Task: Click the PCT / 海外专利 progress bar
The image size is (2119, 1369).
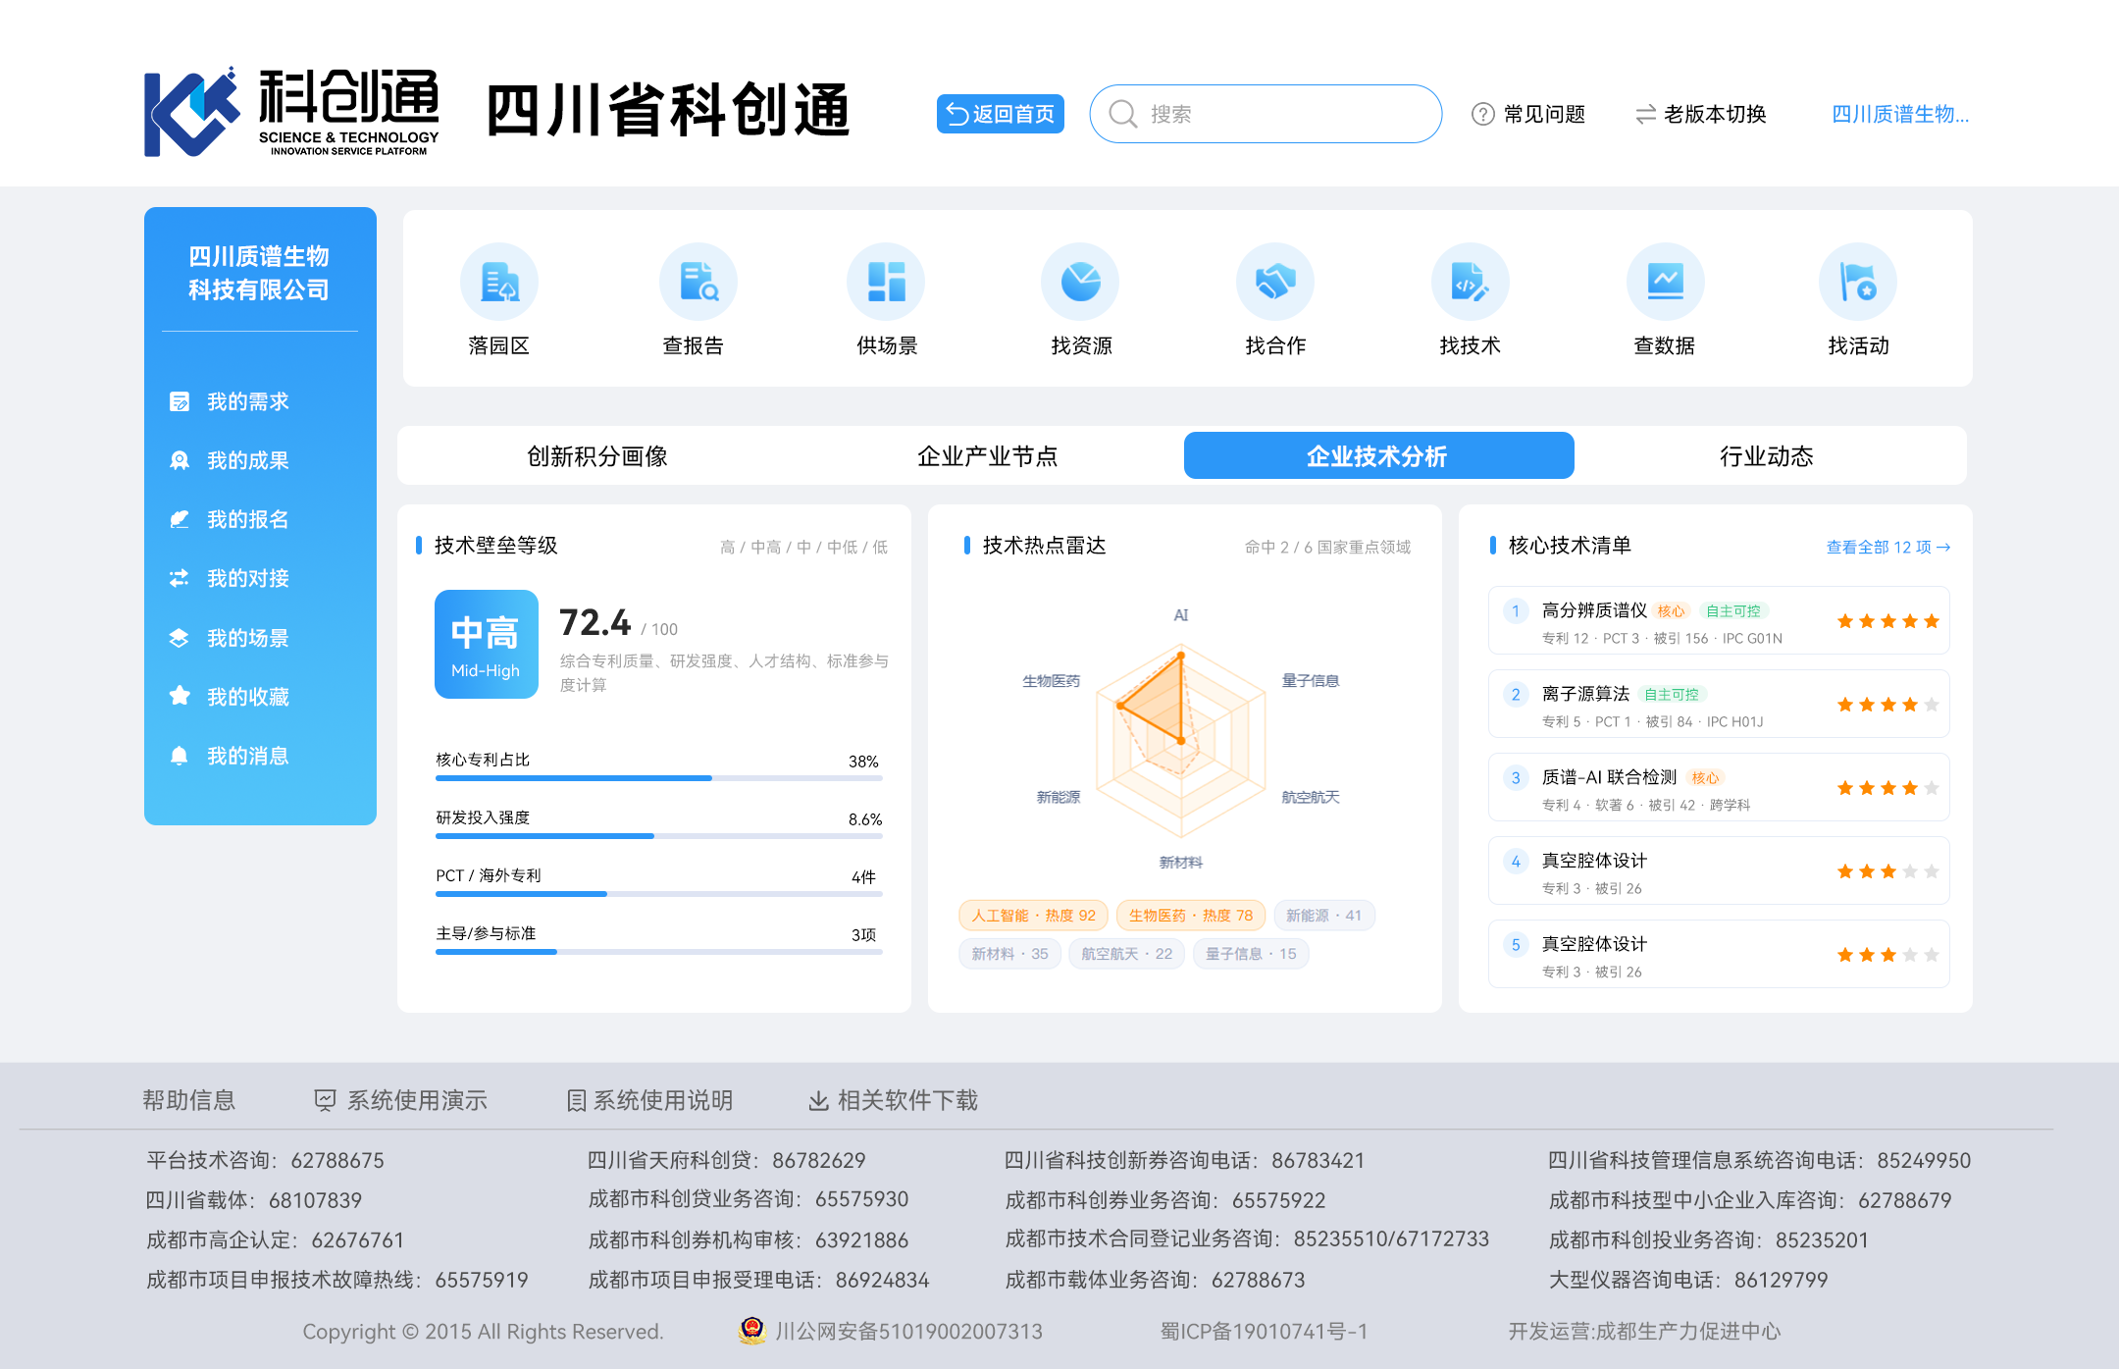Action: click(x=659, y=894)
